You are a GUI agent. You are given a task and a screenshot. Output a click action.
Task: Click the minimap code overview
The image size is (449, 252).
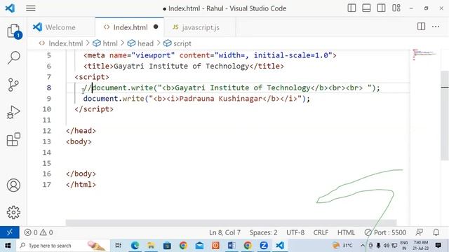424,55
